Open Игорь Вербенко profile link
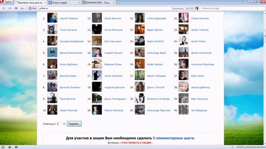The image size is (266, 149). pyautogui.click(x=69, y=65)
